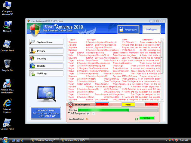Image resolution: width=191 pixels, height=143 pixels.
Task: Expand hidden system tray icons arrow
Action: tap(166, 140)
